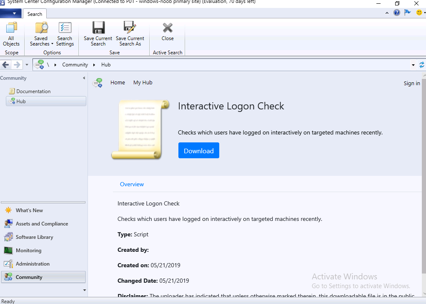This screenshot has height=304, width=426.
Task: Open the Monitoring workspace
Action: [43, 251]
